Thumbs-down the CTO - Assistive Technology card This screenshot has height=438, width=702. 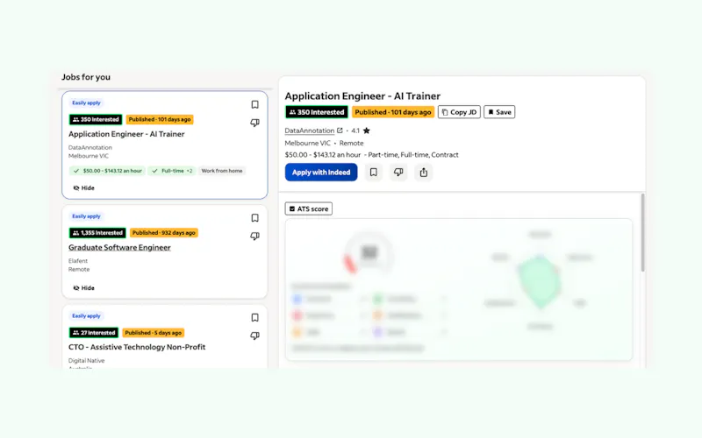click(254, 336)
